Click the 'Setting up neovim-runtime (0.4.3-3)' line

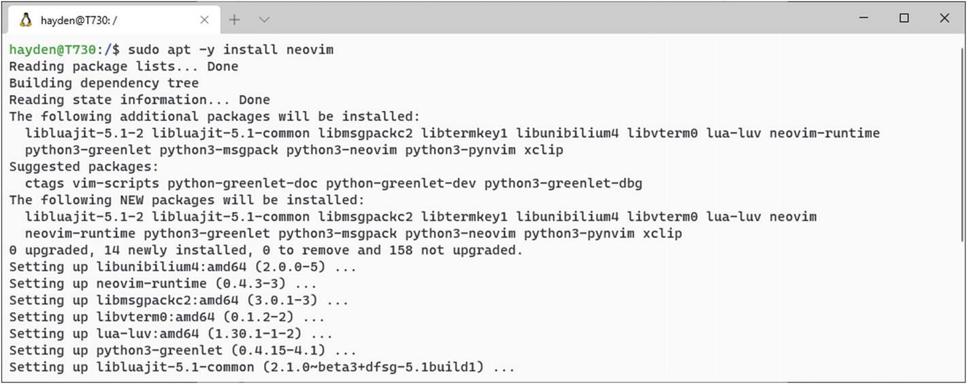163,283
